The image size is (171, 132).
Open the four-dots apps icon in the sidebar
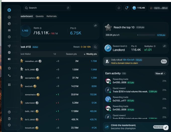coord(9,85)
